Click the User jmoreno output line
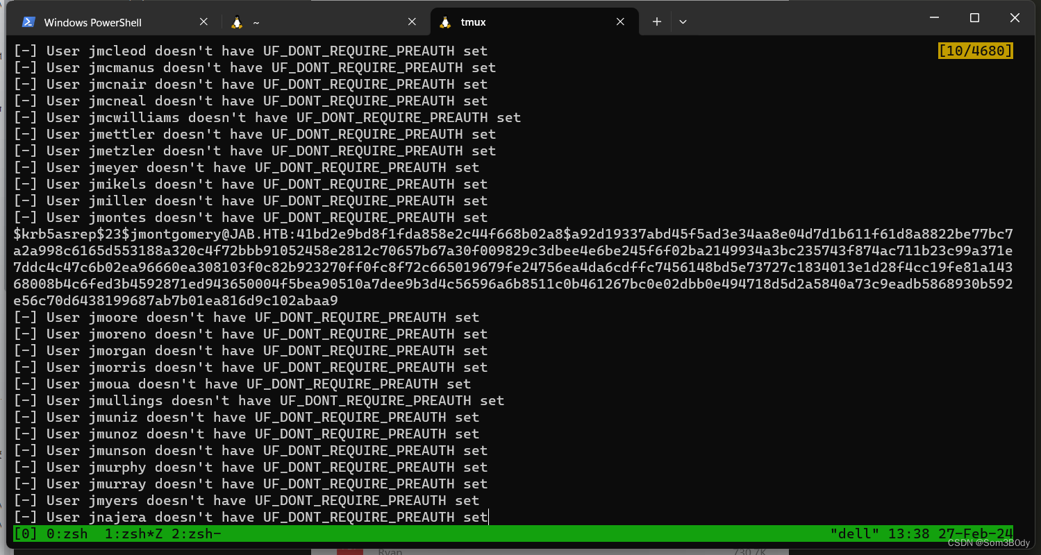 (x=251, y=334)
